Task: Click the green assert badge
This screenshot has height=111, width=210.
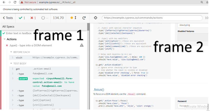Action: pyautogui.click(x=23, y=79)
